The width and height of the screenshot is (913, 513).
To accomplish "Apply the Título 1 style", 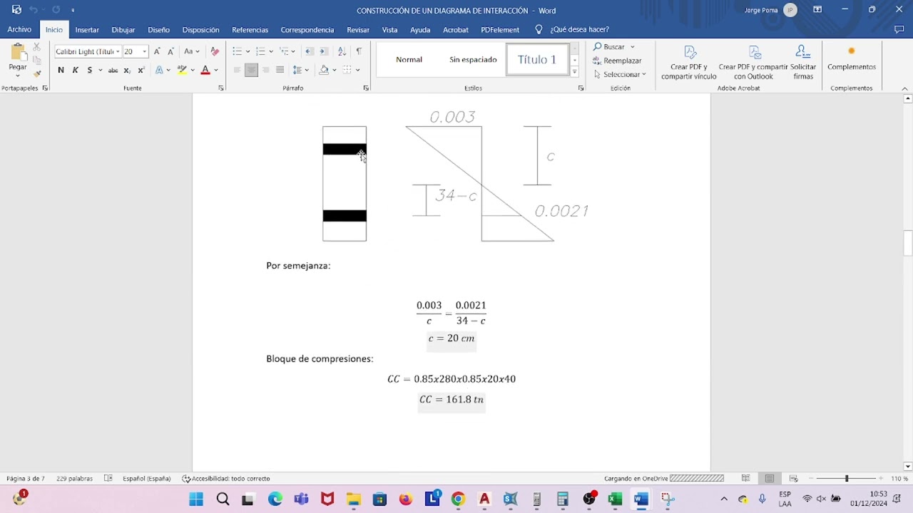I will pos(536,60).
